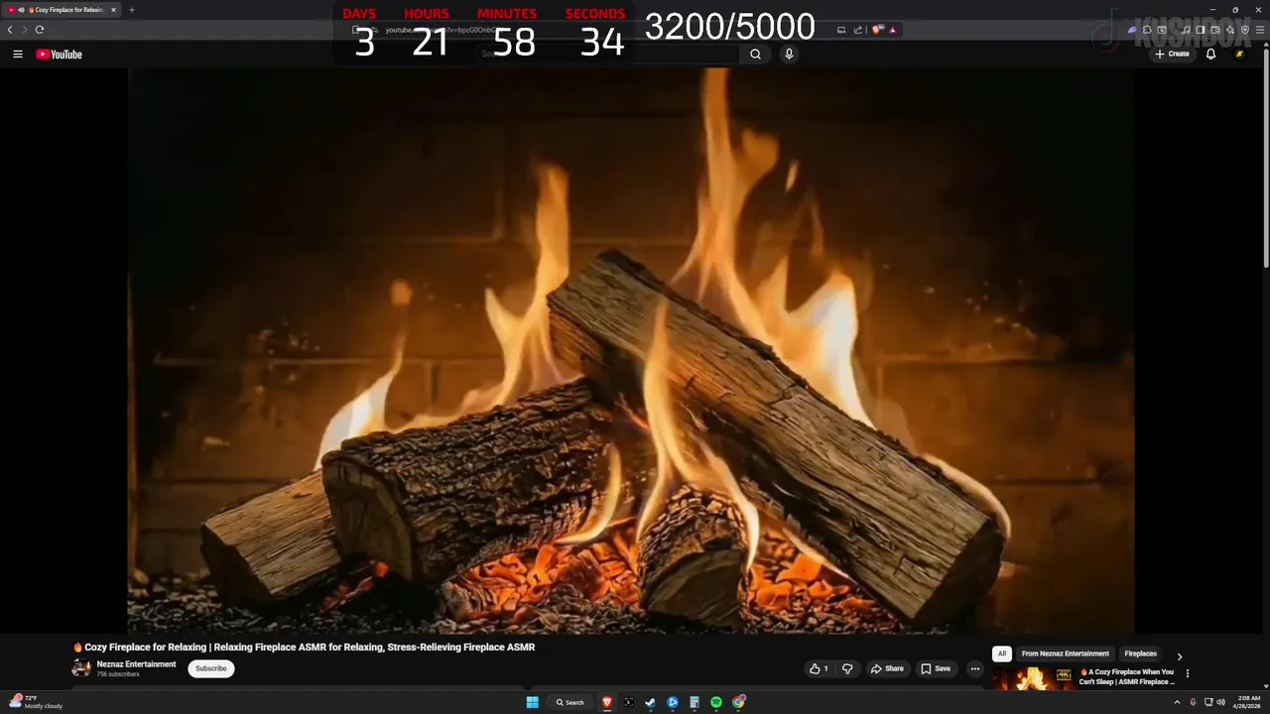Go back in the browser
This screenshot has width=1270, height=714.
pos(10,30)
